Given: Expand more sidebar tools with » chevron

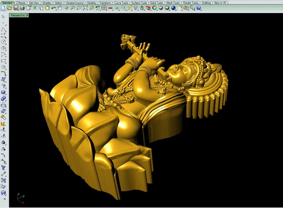Looking at the screenshot, I should point(5,199).
